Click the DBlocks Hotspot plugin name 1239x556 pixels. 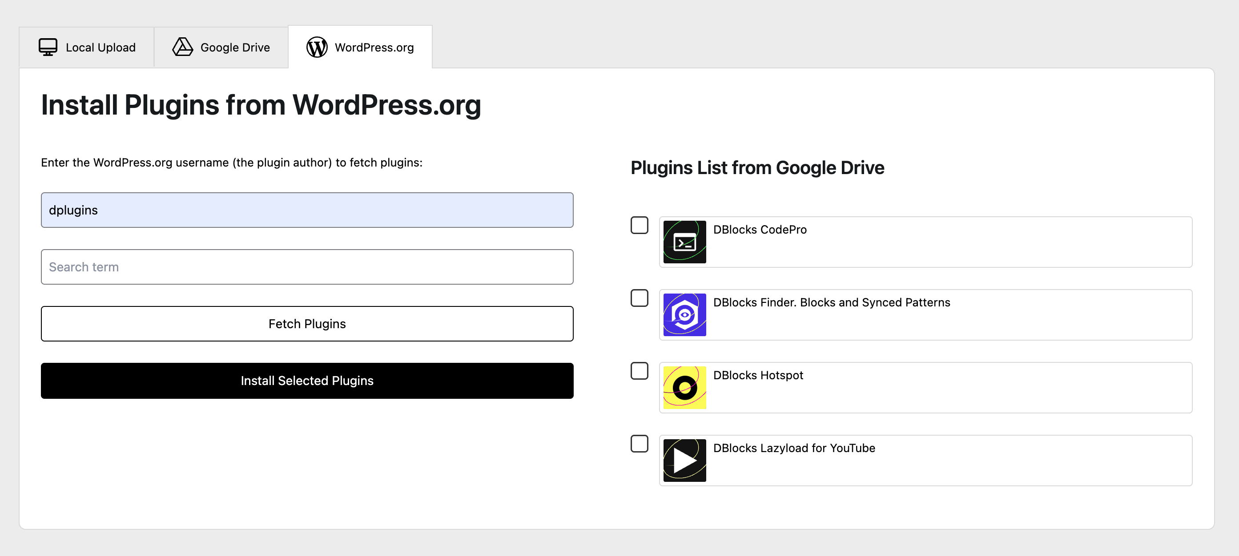point(758,375)
